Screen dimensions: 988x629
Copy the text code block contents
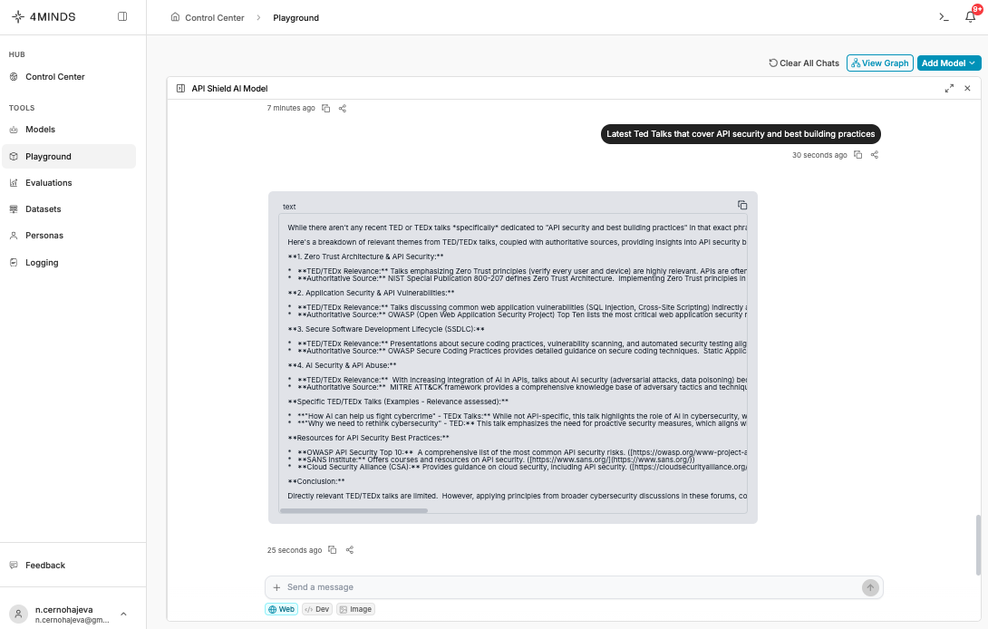[x=742, y=205]
